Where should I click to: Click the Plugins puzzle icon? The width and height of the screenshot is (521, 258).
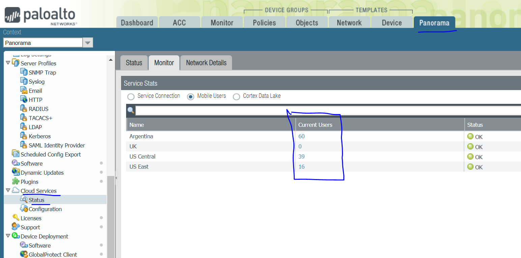click(16, 181)
